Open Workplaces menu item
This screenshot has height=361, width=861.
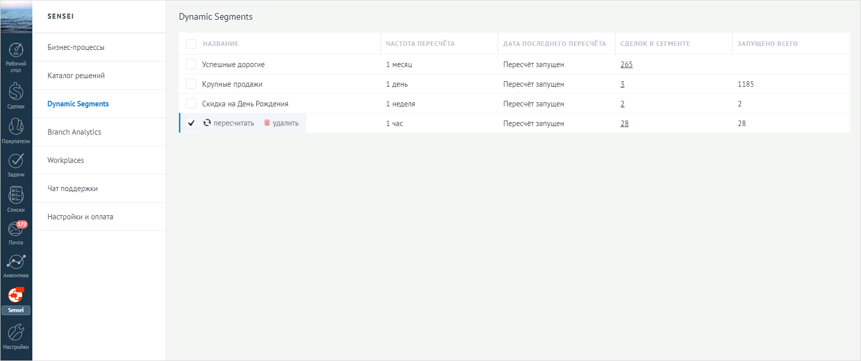pyautogui.click(x=99, y=160)
